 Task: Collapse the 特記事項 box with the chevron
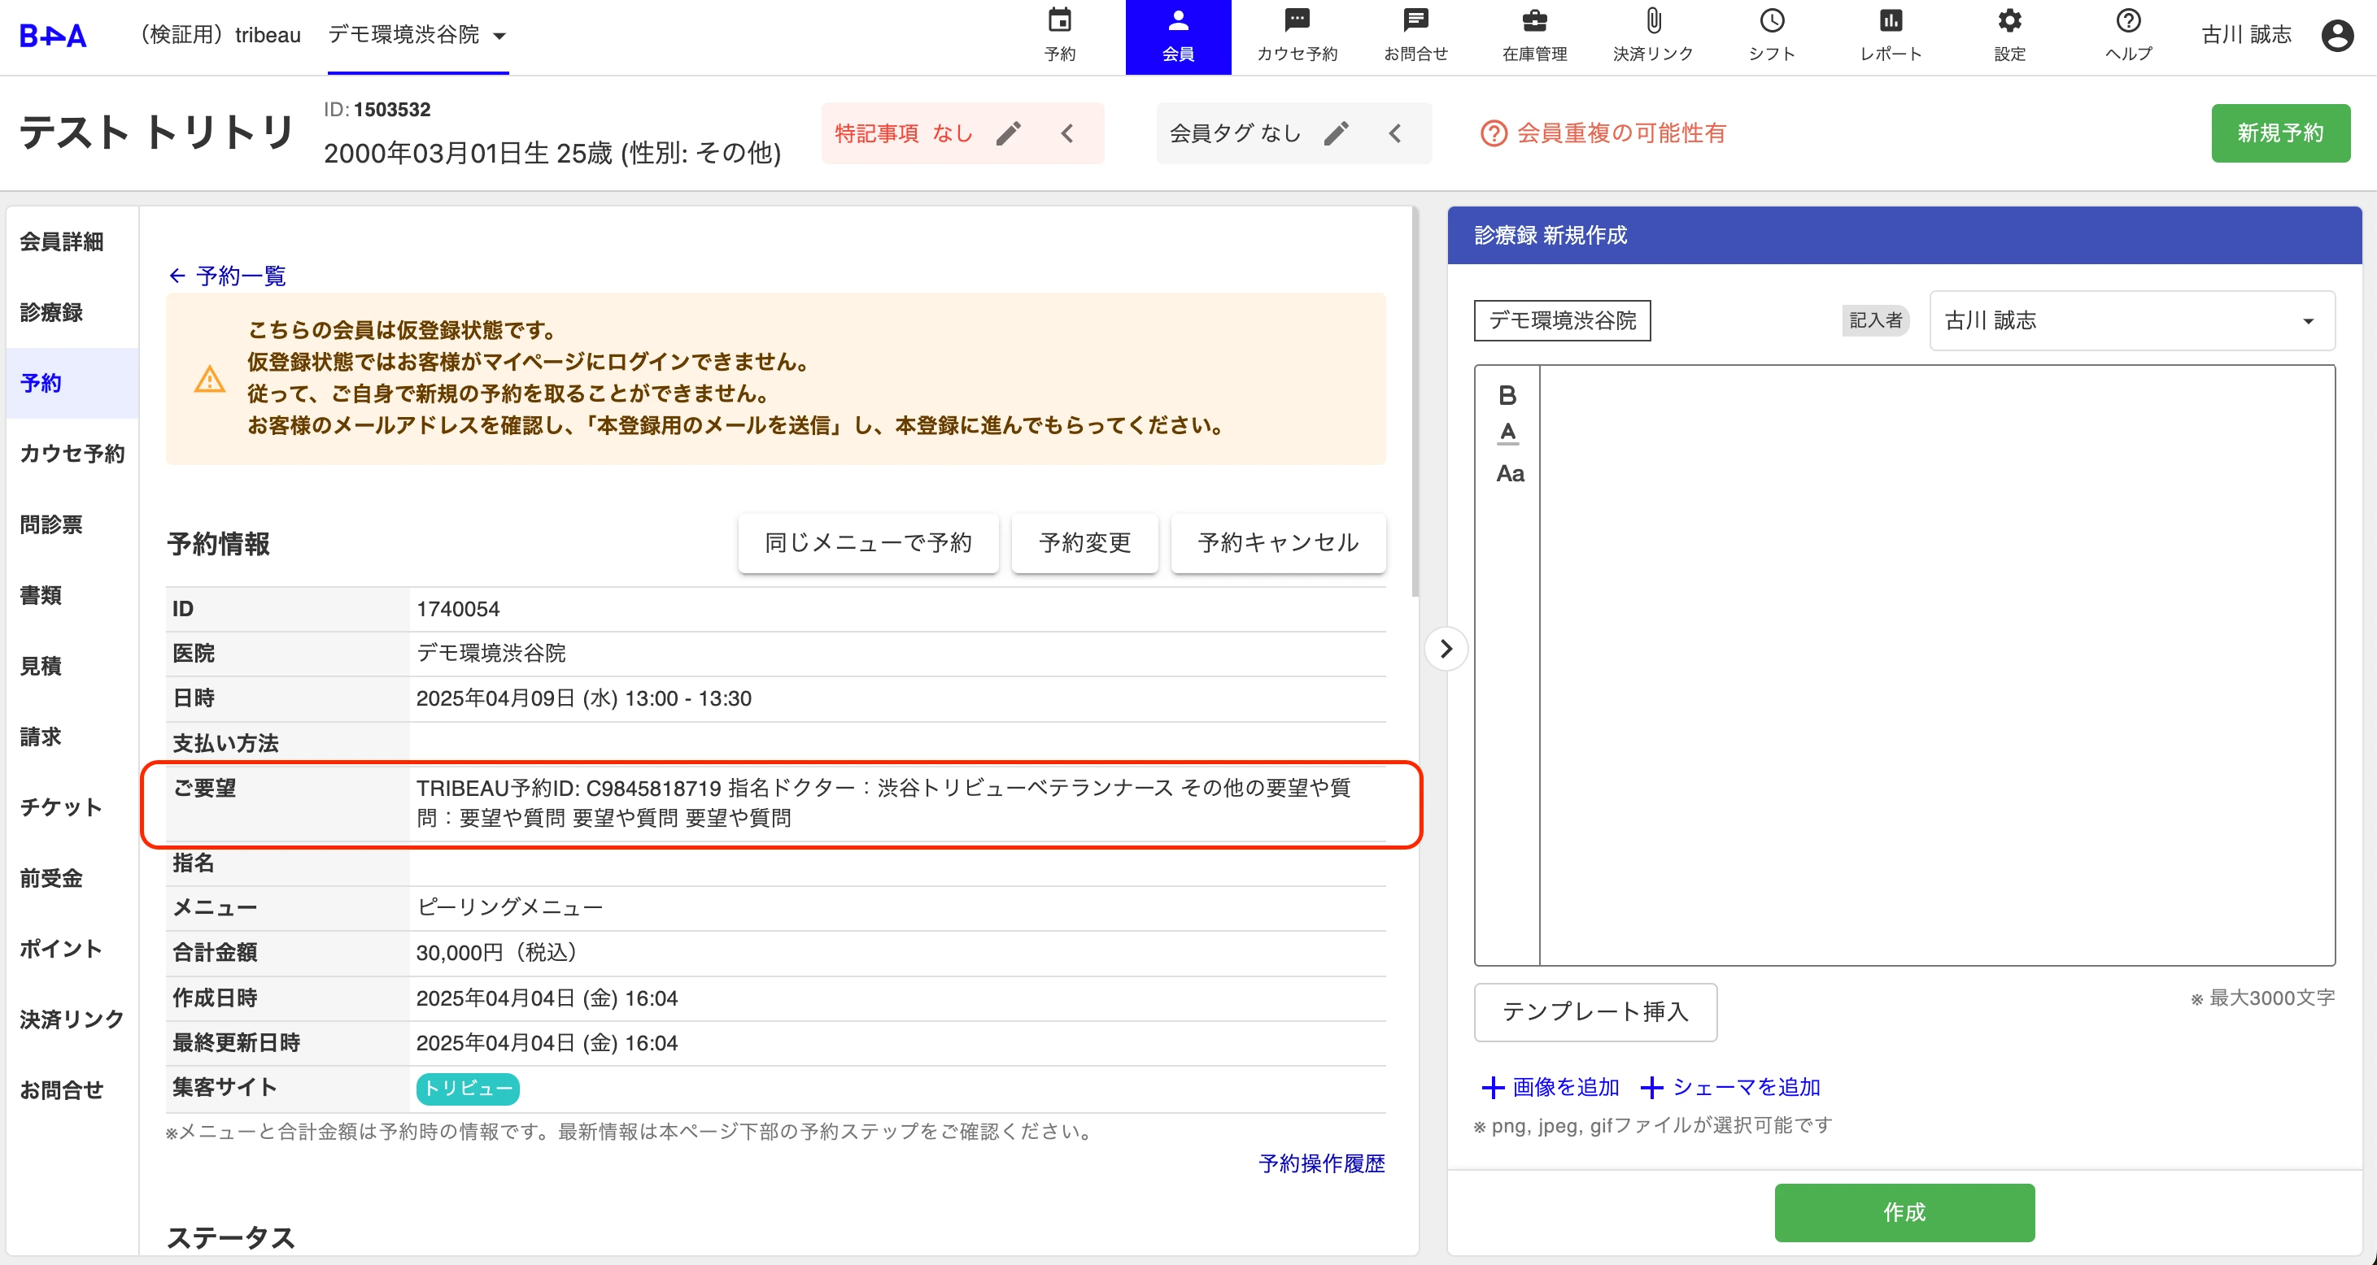click(x=1067, y=133)
